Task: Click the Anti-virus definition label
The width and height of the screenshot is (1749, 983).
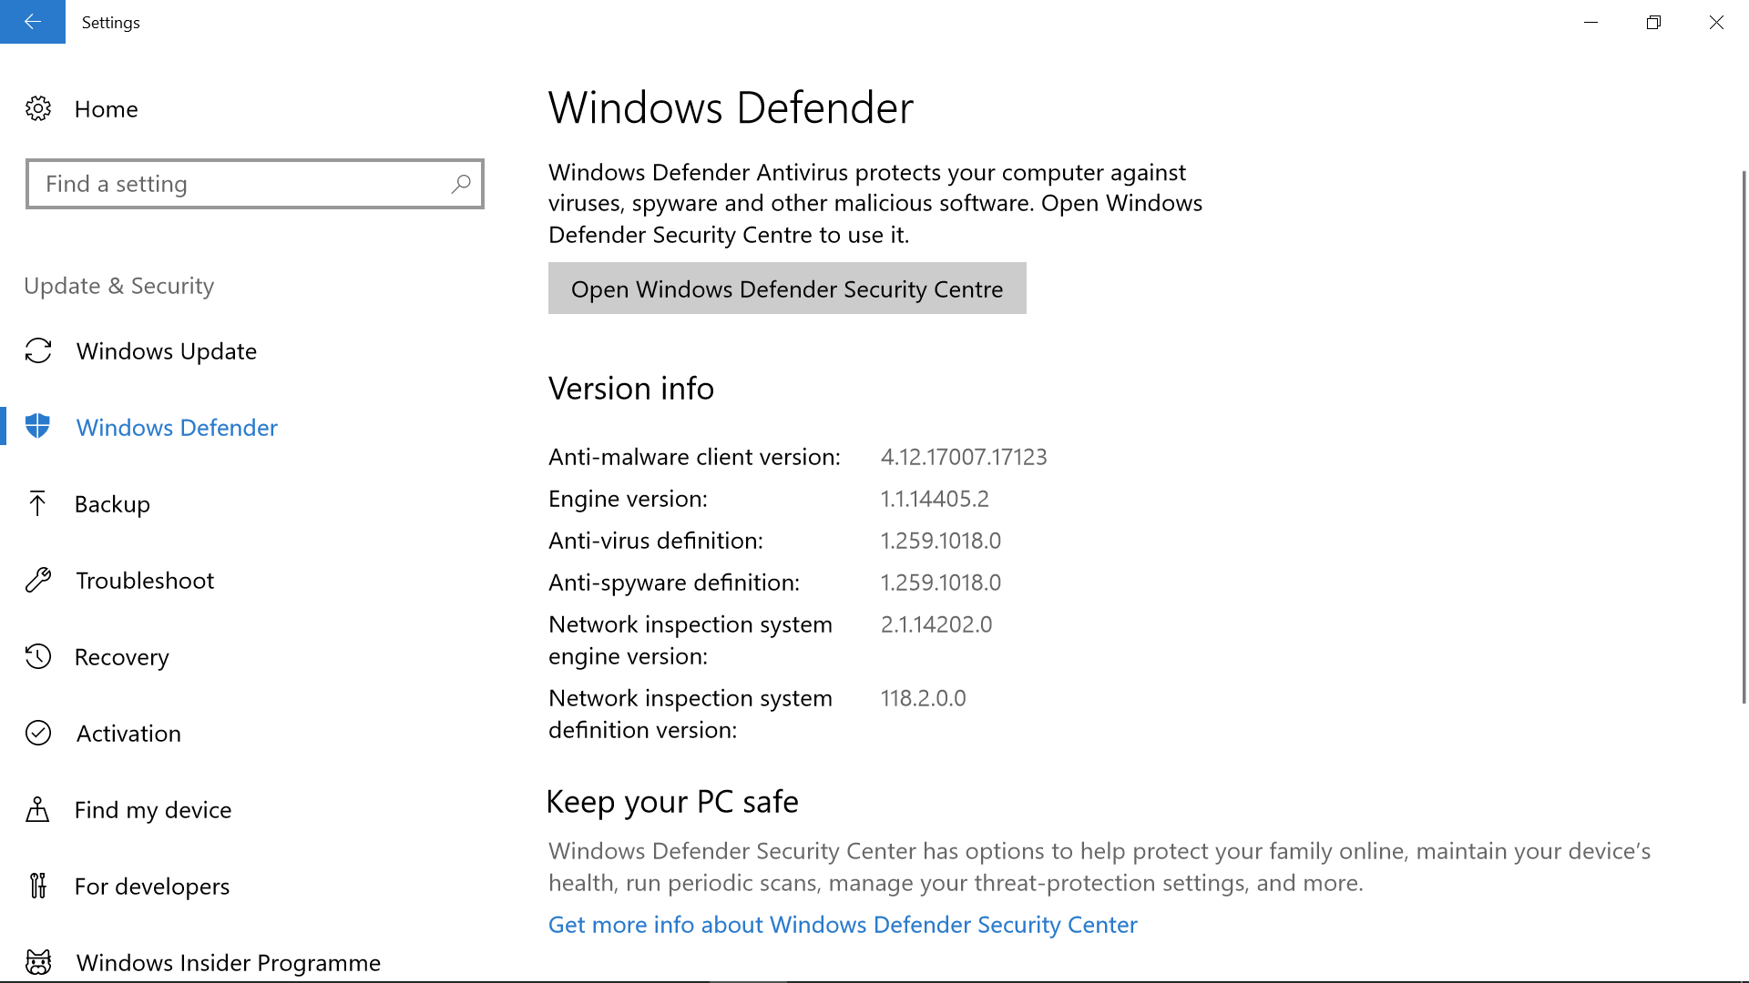Action: [x=656, y=541]
